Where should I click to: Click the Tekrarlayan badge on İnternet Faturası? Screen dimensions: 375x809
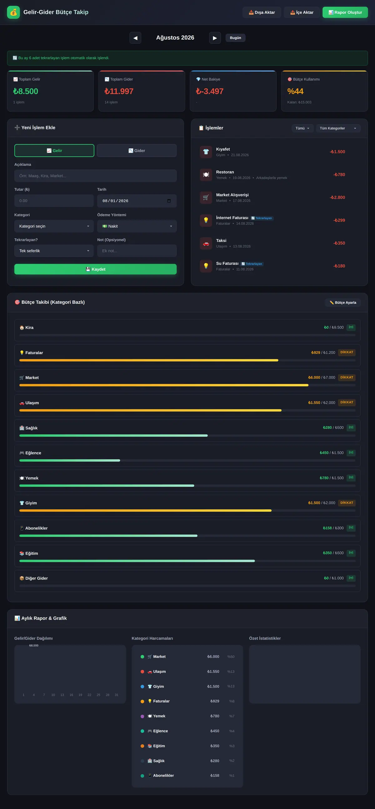[x=262, y=218]
